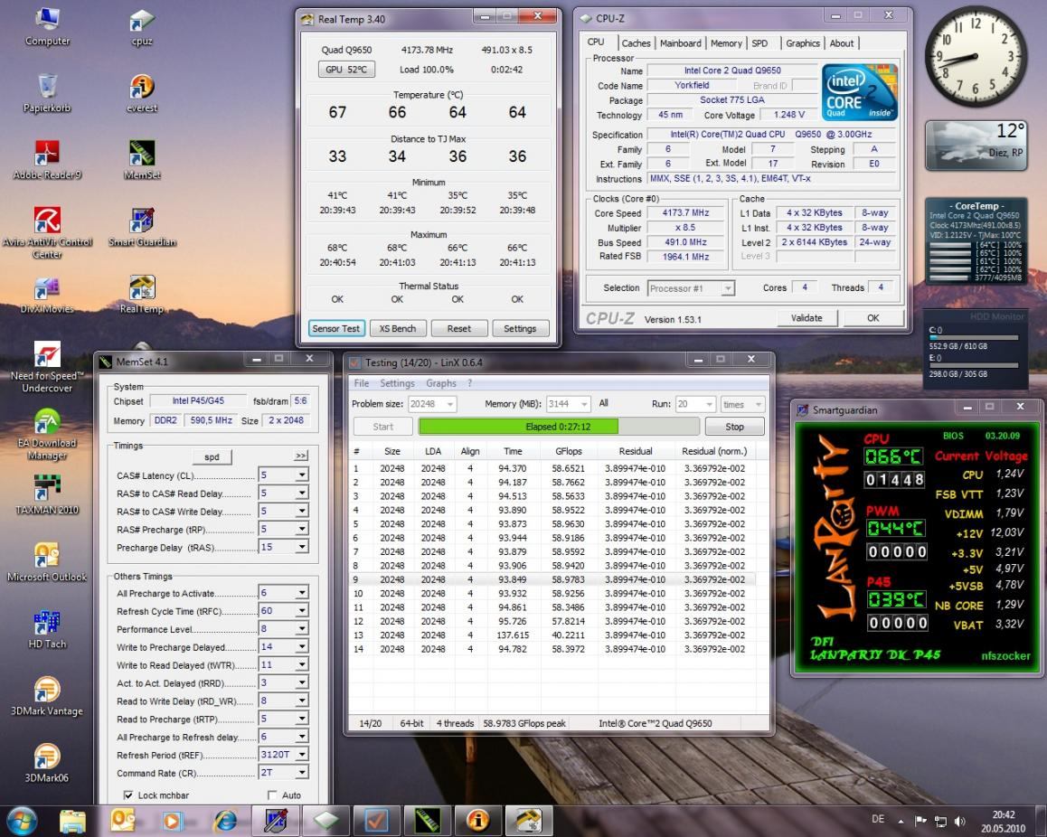Click the green elapsed progress bar
Screen dimensions: 1047x837
click(x=518, y=427)
